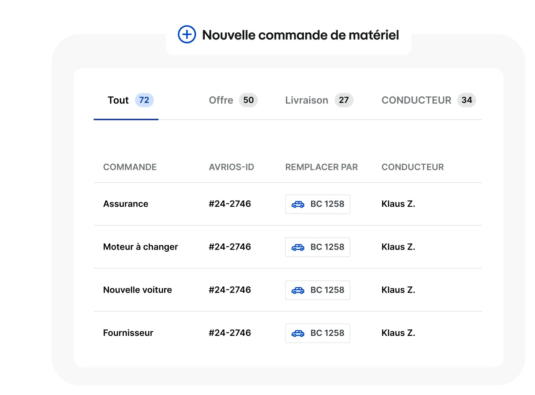Click BC 1258 label in Nouvelle voiture row

click(327, 290)
